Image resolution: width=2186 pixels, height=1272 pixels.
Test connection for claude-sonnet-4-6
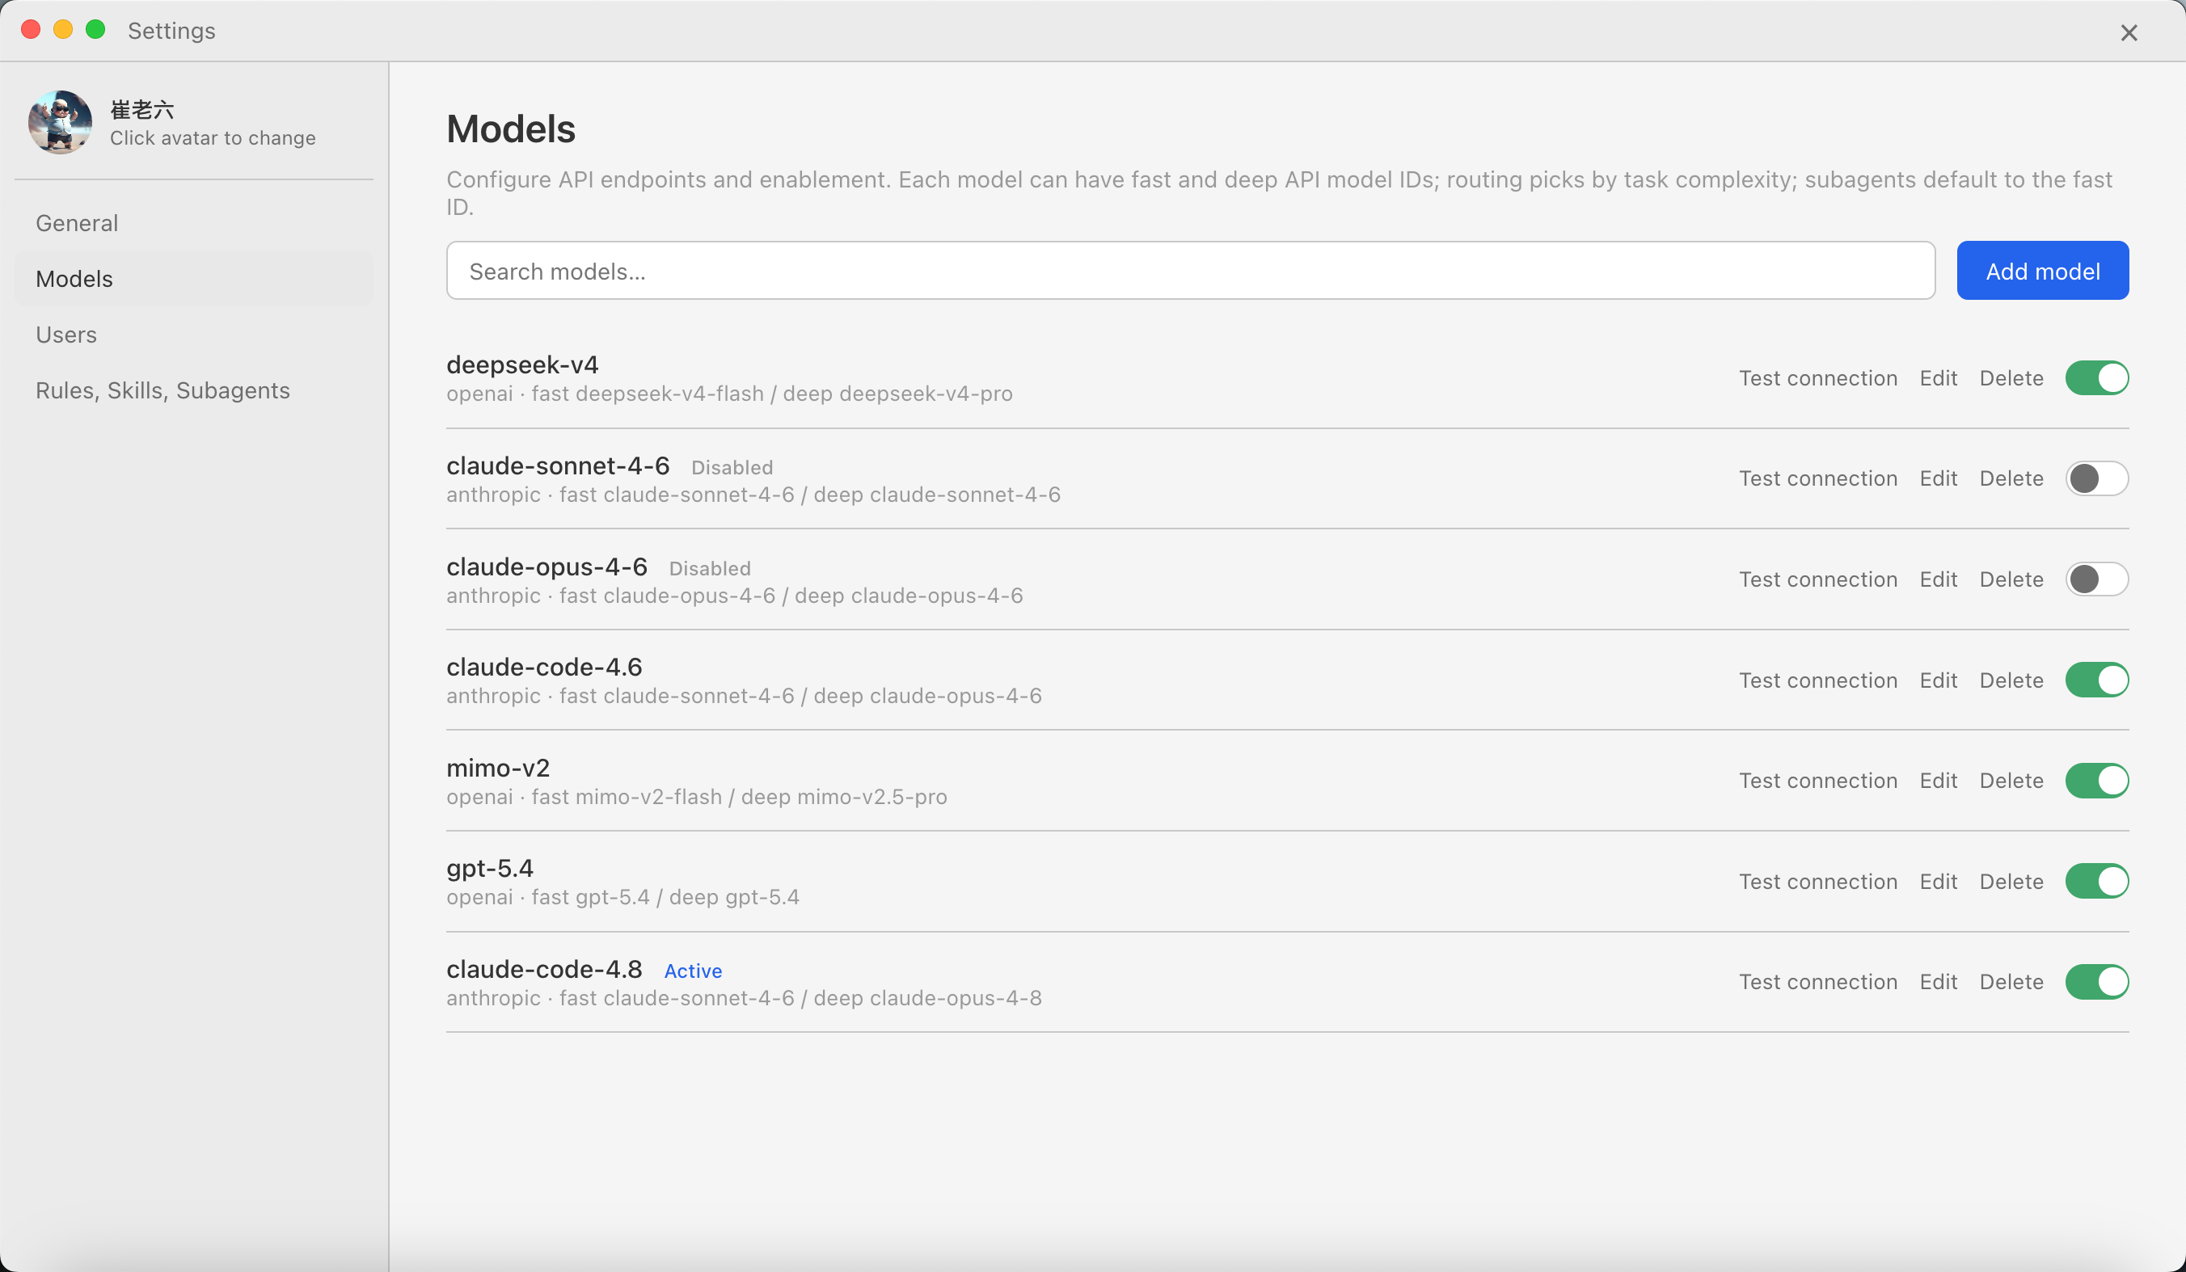pyautogui.click(x=1818, y=478)
